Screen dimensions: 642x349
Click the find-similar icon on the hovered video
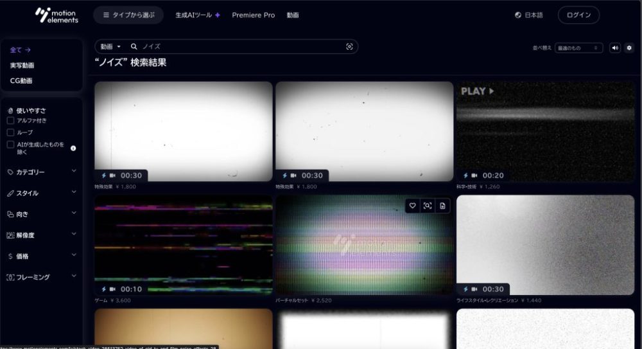[x=428, y=206]
